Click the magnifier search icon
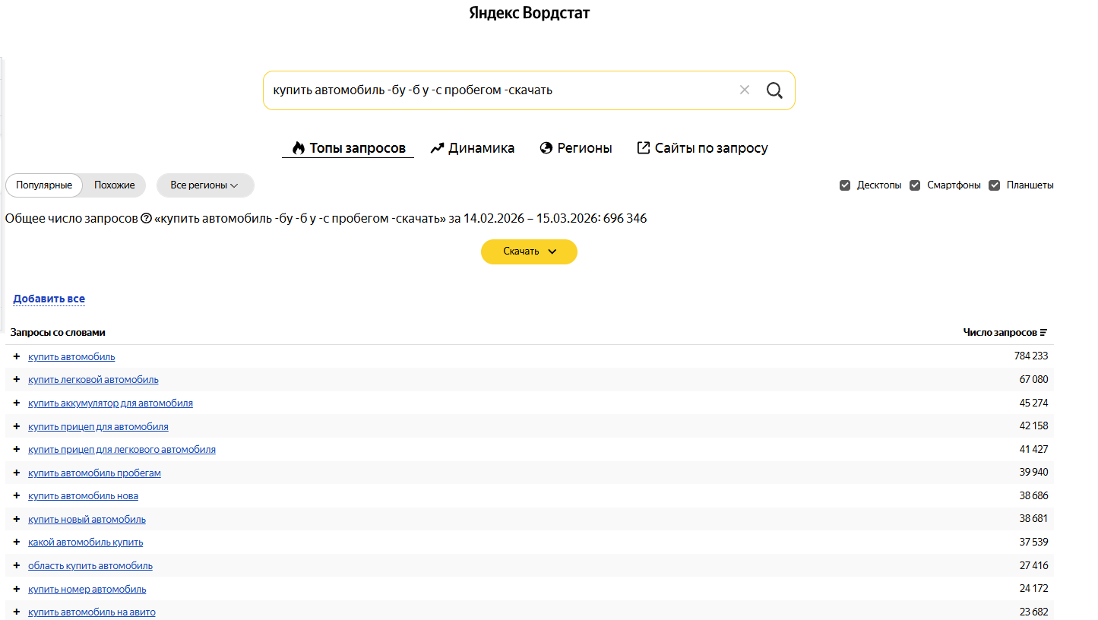The image size is (1098, 620). 774,90
